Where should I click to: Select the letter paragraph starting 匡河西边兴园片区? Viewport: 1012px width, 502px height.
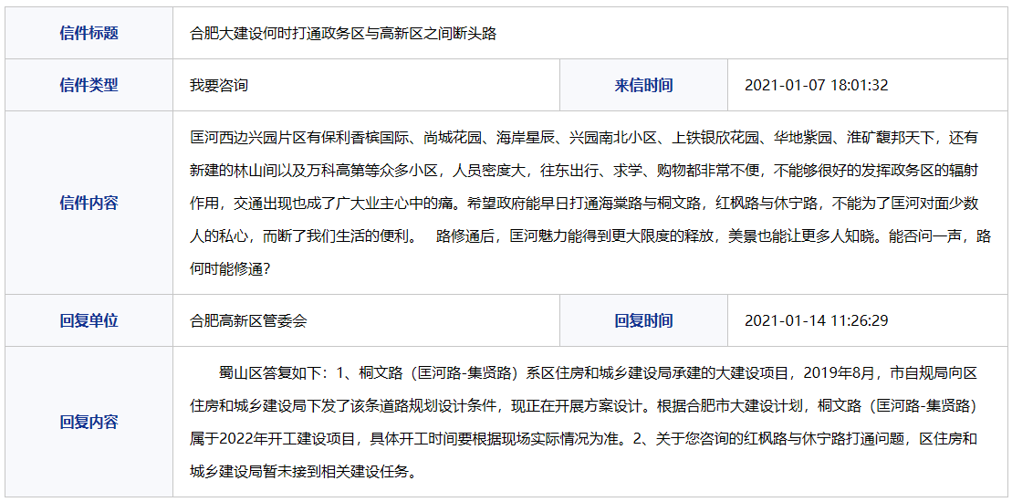pyautogui.click(x=589, y=204)
